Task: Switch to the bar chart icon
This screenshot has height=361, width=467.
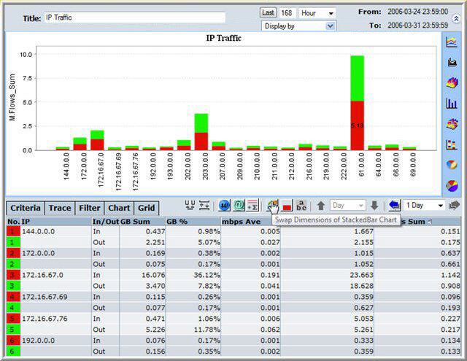Action: coord(452,104)
